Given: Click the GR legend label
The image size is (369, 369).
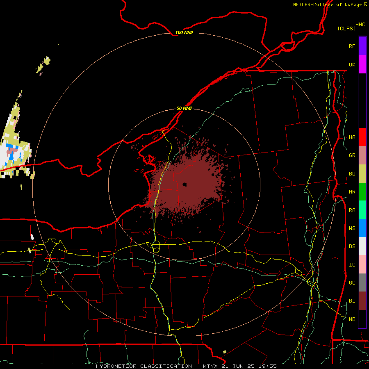Looking at the screenshot, I should (352, 155).
